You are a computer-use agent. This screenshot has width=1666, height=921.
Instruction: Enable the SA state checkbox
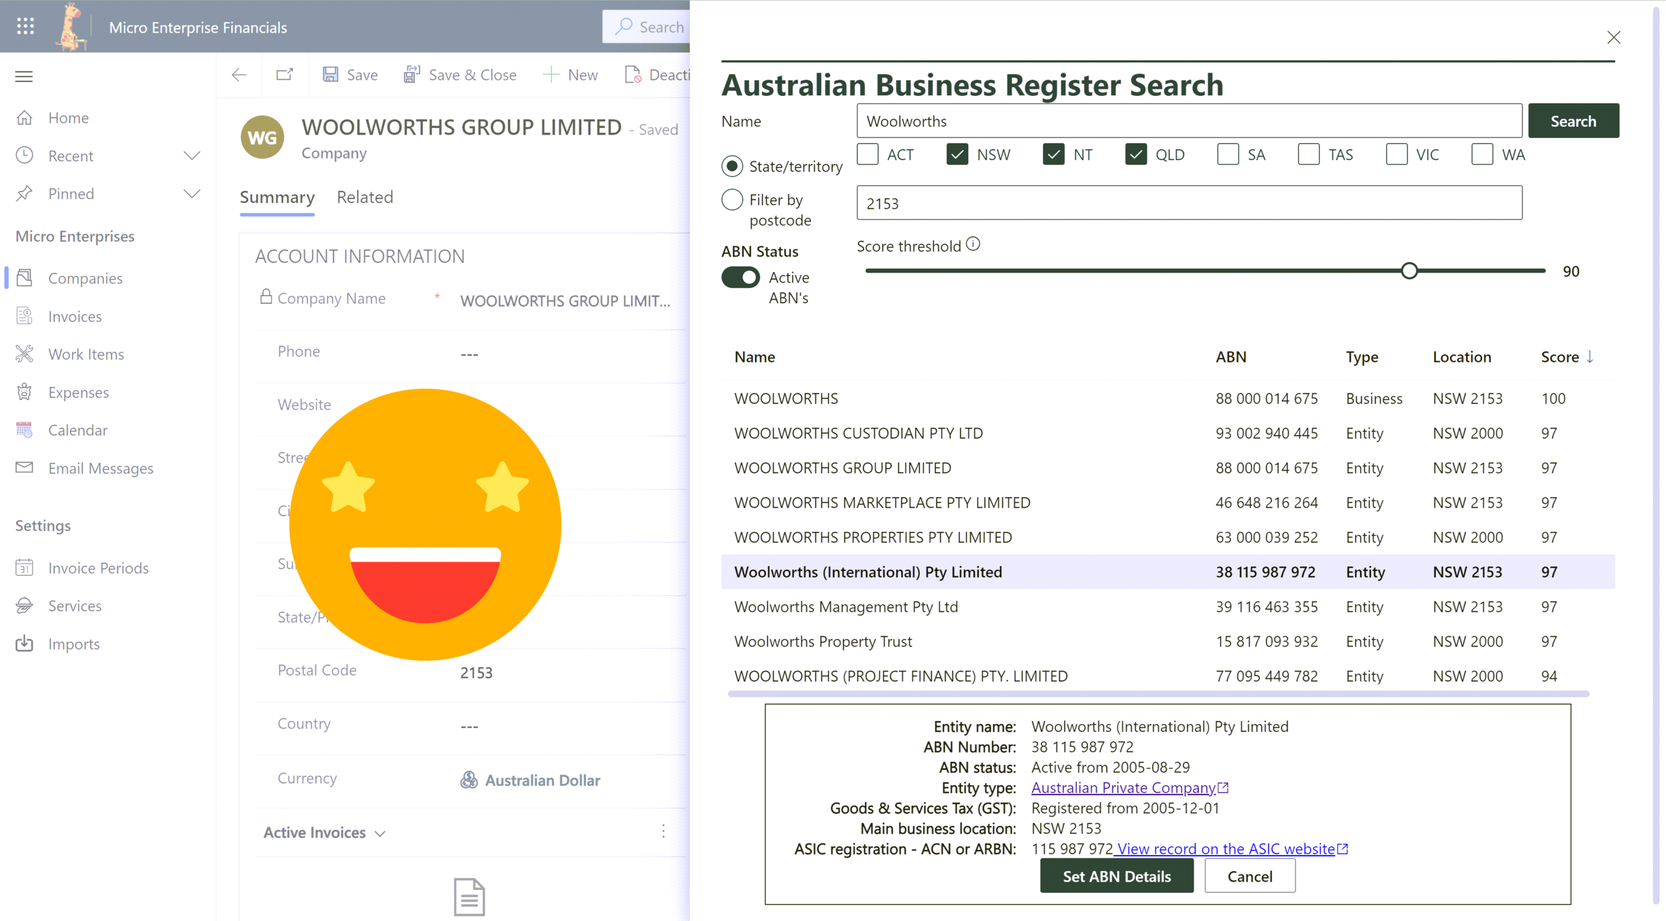[x=1228, y=154]
